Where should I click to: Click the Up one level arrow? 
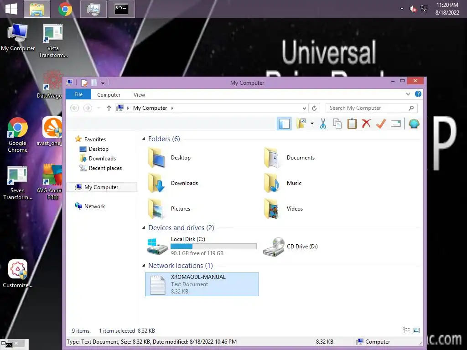pos(109,108)
